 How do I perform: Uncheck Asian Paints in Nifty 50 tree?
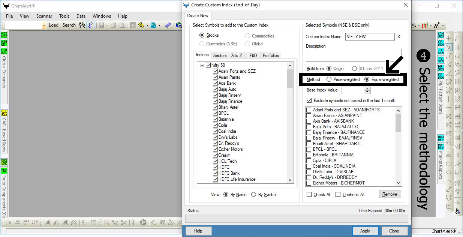(215, 77)
